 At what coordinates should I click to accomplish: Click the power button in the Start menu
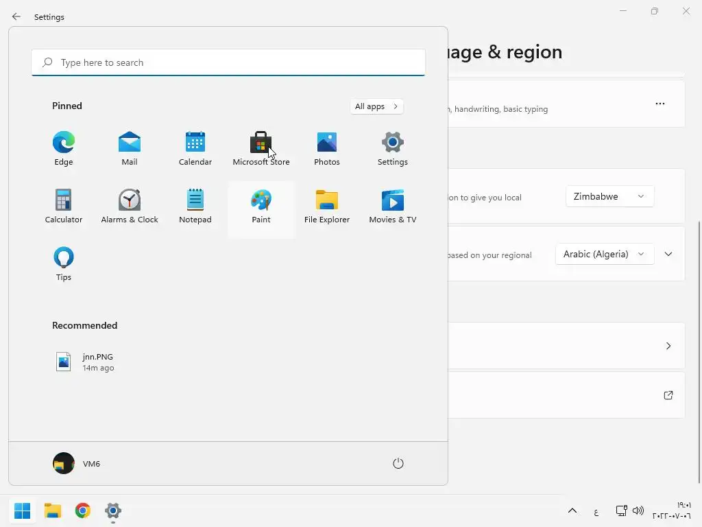[x=398, y=463]
